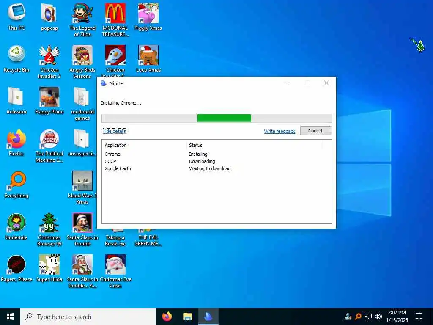Open the popcap folder icon
This screenshot has height=325, width=433.
(49, 17)
